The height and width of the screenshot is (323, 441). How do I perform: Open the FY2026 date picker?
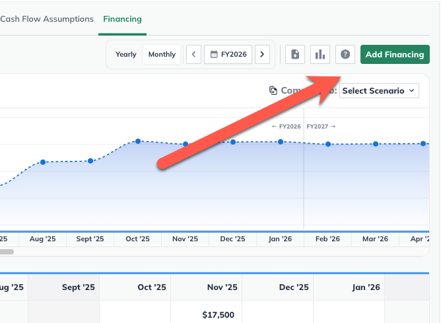(x=228, y=54)
